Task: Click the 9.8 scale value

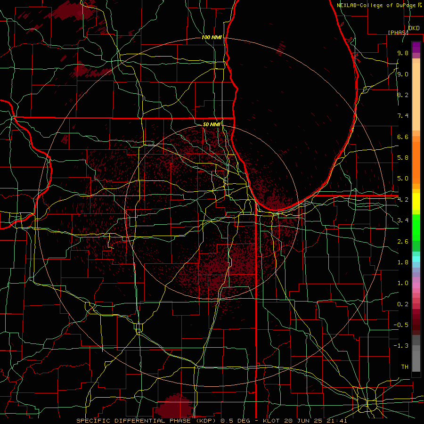Action: coord(403,53)
